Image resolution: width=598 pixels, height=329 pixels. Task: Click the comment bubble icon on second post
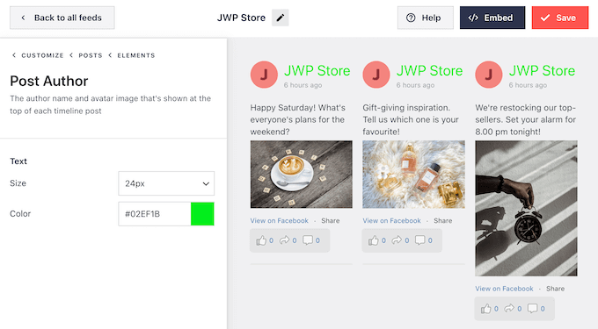point(419,240)
